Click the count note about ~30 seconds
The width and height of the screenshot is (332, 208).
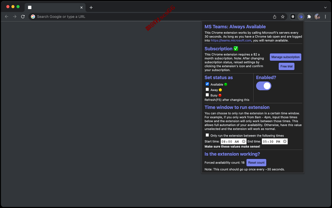[x=245, y=170]
